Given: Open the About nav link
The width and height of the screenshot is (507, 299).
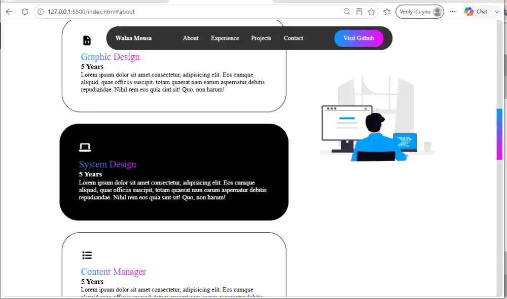Looking at the screenshot, I should point(191,38).
